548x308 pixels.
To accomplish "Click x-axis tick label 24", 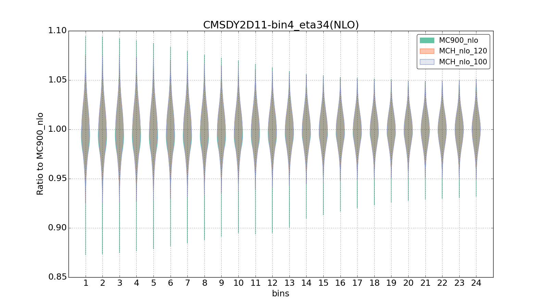I will point(476,283).
